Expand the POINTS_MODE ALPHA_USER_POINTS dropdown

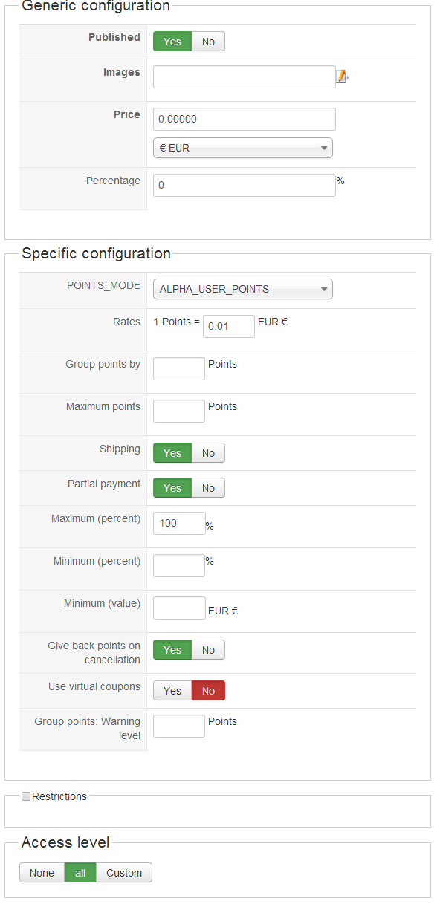point(243,289)
